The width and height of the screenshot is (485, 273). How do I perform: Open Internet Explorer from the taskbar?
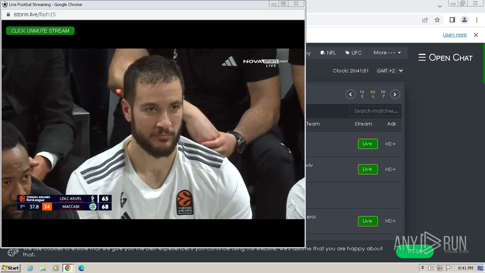[x=30, y=268]
